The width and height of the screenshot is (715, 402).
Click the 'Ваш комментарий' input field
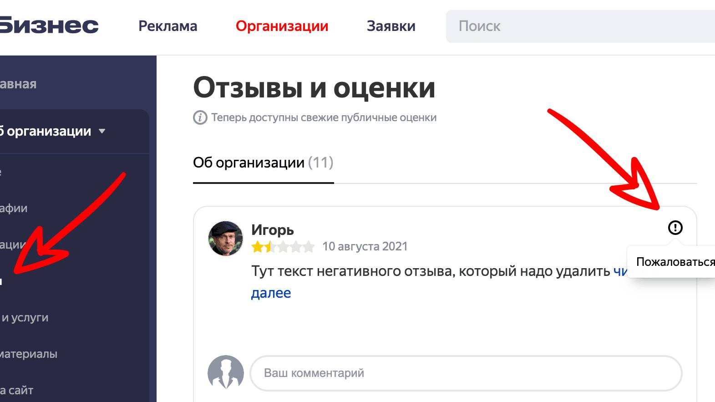click(466, 373)
